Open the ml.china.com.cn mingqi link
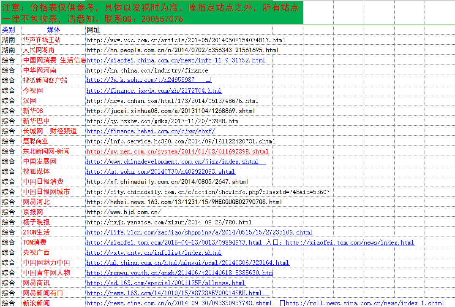Viewport: 455px width, 307px height. [x=188, y=263]
